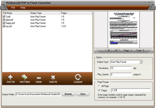
Task: Uncheck the glad.pdf checkbox
Action: click(4, 20)
